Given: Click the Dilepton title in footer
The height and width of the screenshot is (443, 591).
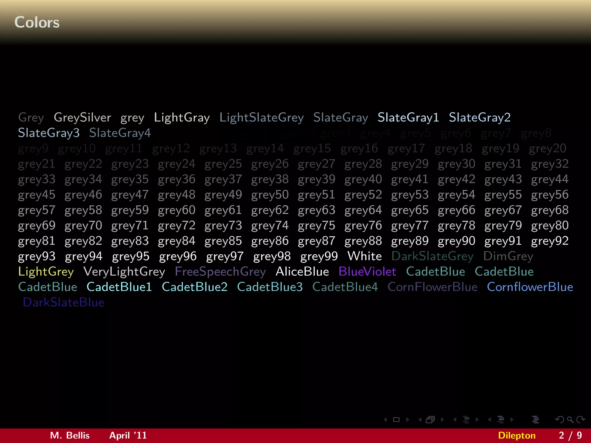Looking at the screenshot, I should (x=517, y=435).
